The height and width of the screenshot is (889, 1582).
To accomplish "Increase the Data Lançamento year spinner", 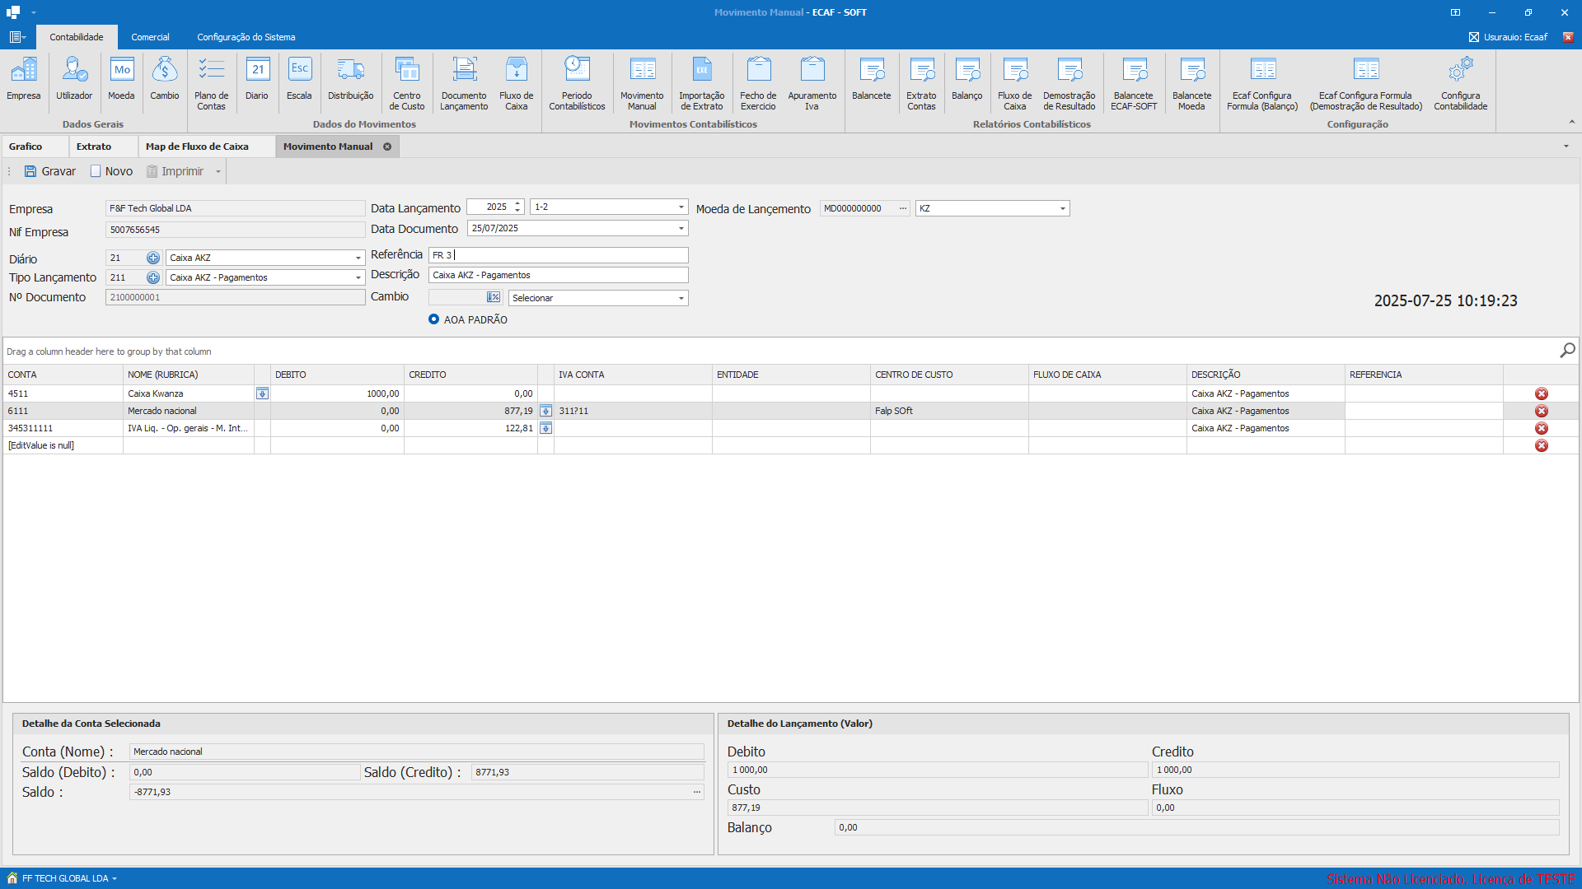I will 517,203.
